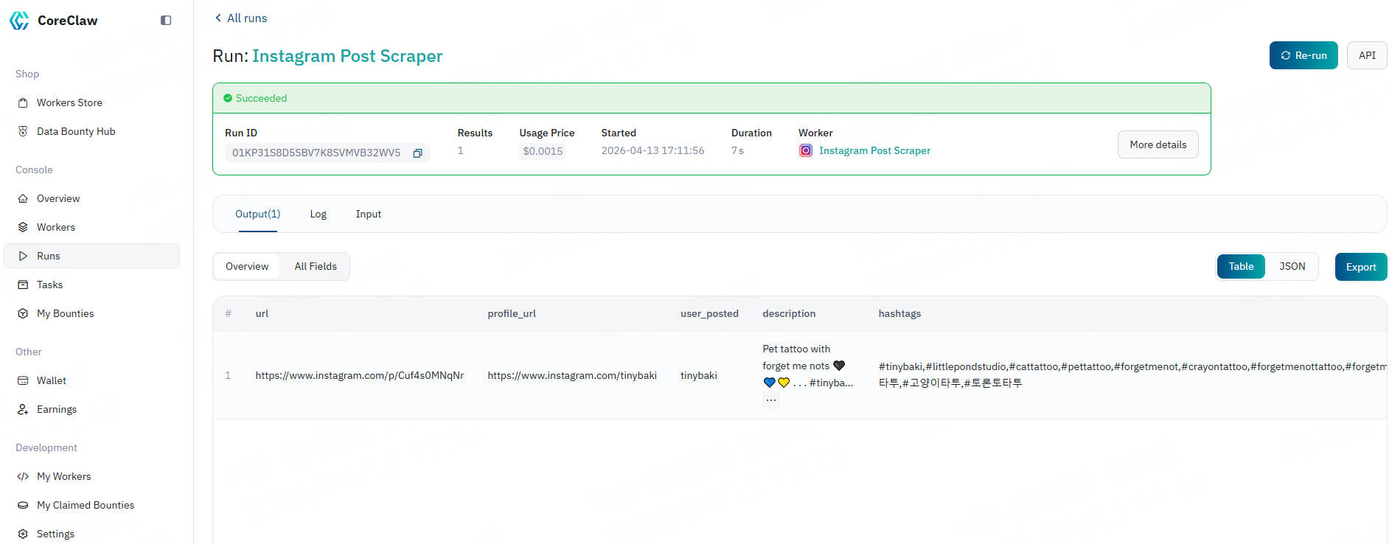Image resolution: width=1392 pixels, height=544 pixels.
Task: Open the Input tab
Action: click(368, 214)
